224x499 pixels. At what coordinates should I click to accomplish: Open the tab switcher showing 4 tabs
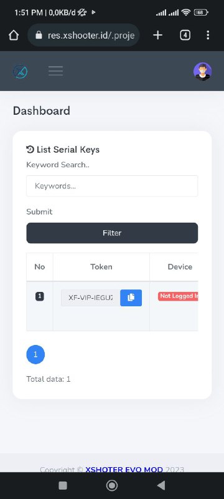pyautogui.click(x=185, y=35)
